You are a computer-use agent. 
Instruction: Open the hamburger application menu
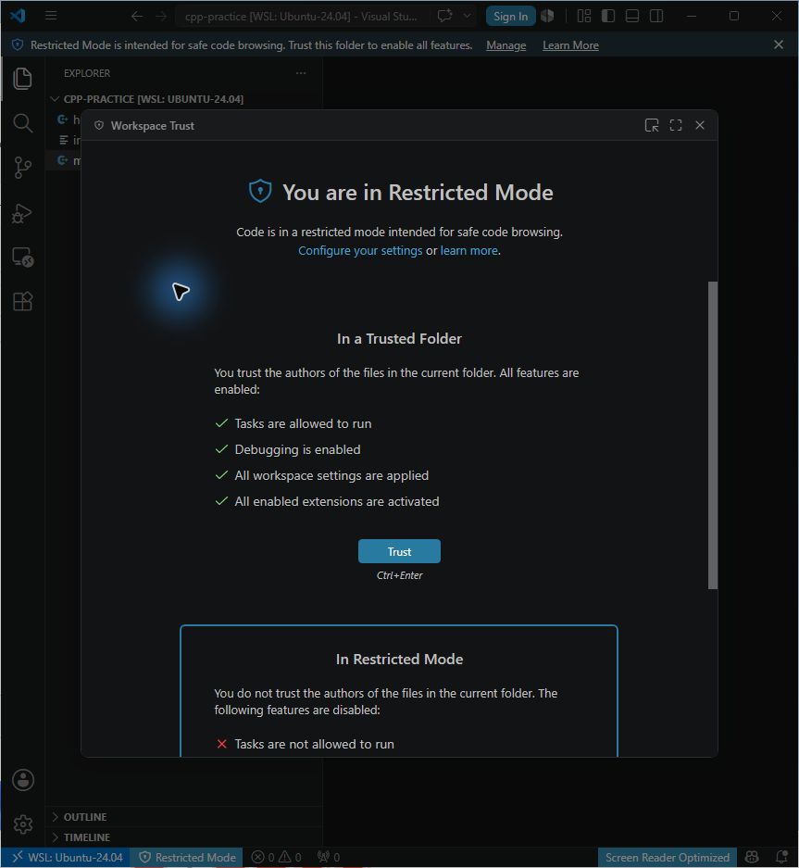point(51,16)
